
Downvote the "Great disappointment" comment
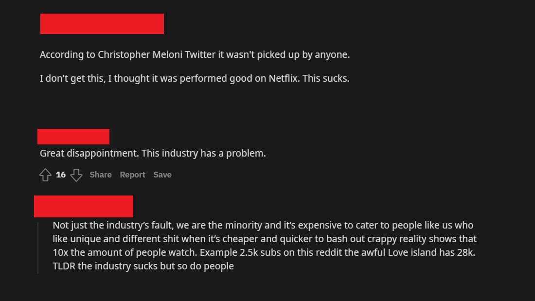pos(76,175)
